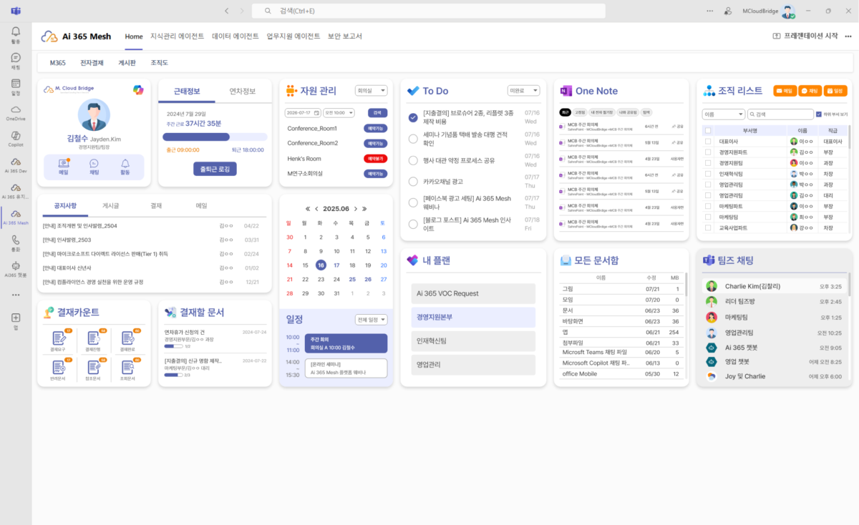
Task: Click the weekly work hours progress bar
Action: pyautogui.click(x=215, y=137)
